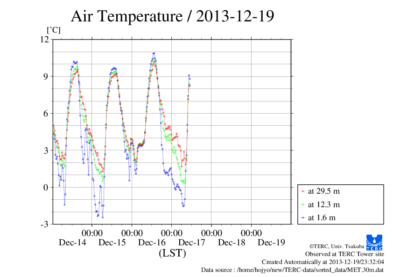
Task: Click the [°C] unit label
Action: pos(54,30)
